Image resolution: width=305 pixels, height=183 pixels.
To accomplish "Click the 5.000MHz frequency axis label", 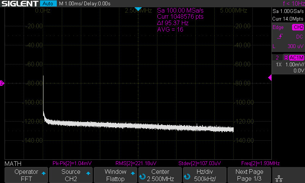I will (x=233, y=10).
